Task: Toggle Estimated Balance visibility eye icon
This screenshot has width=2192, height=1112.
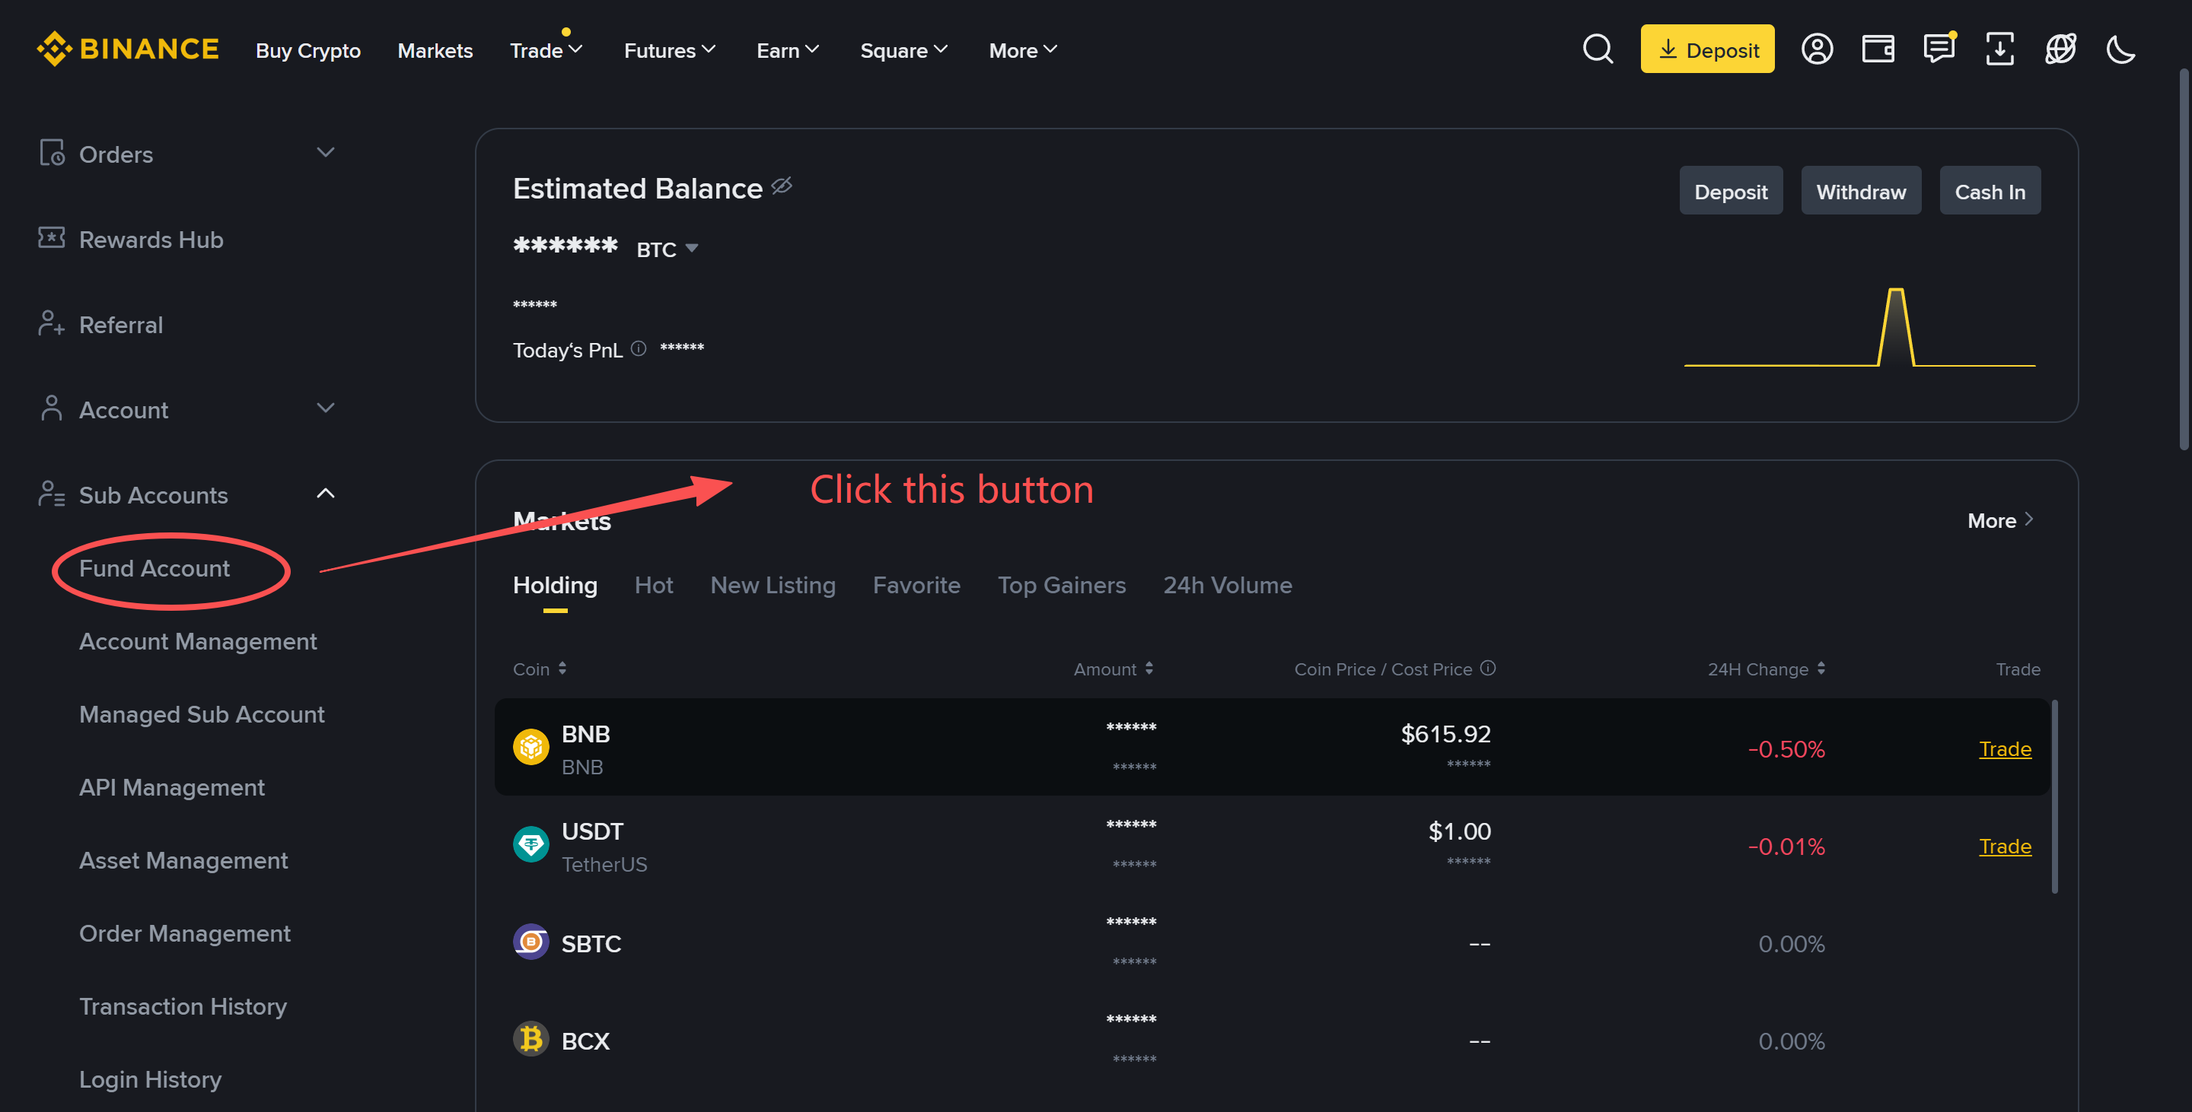Action: pos(781,186)
